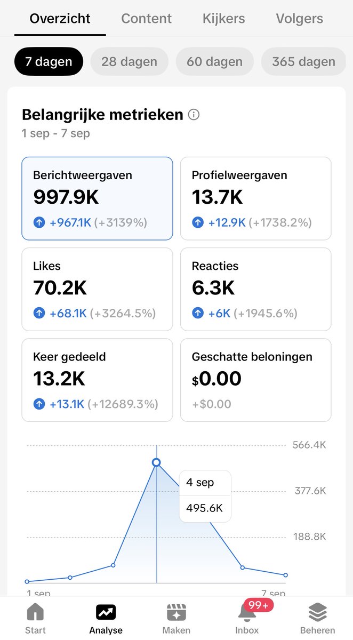
Task: Click the 1 sep data point on chart
Action: 27,581
